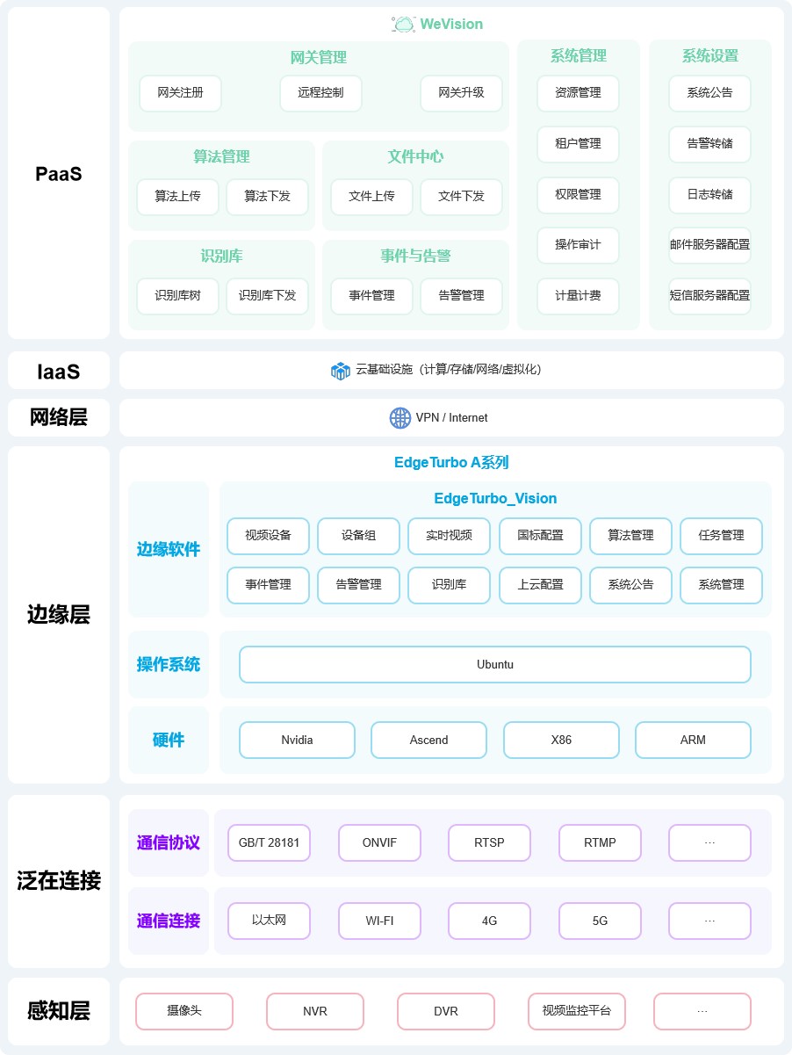The width and height of the screenshot is (792, 1055).
Task: Click the 网关管理 section heading
Action: (318, 58)
